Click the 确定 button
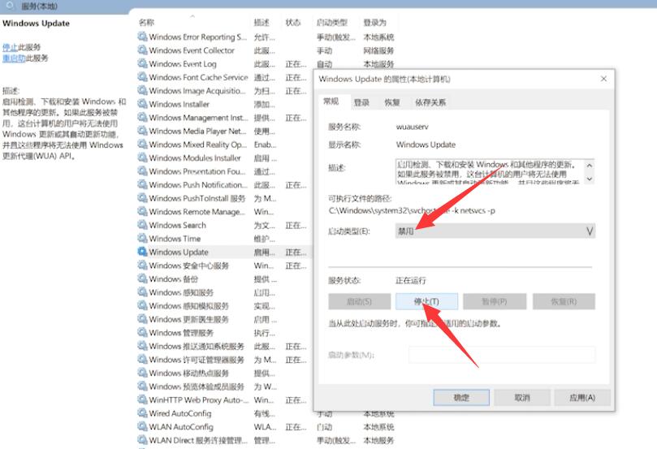The width and height of the screenshot is (657, 449). click(461, 398)
